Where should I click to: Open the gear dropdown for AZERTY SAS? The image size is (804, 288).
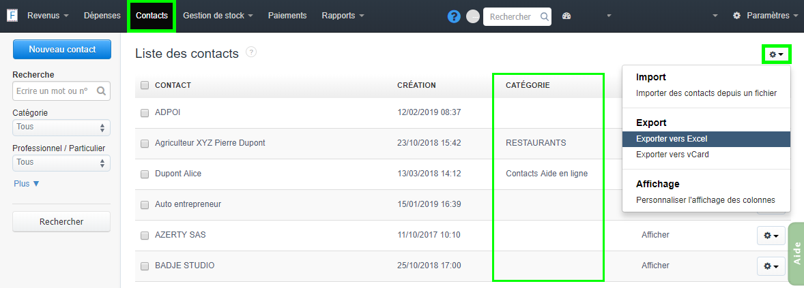[771, 236]
